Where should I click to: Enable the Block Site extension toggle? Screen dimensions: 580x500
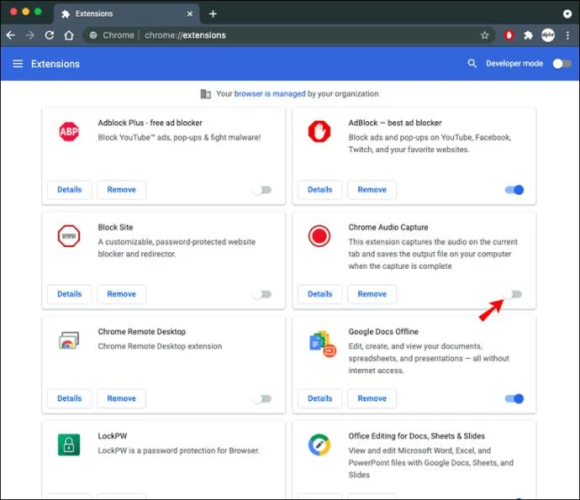click(262, 294)
